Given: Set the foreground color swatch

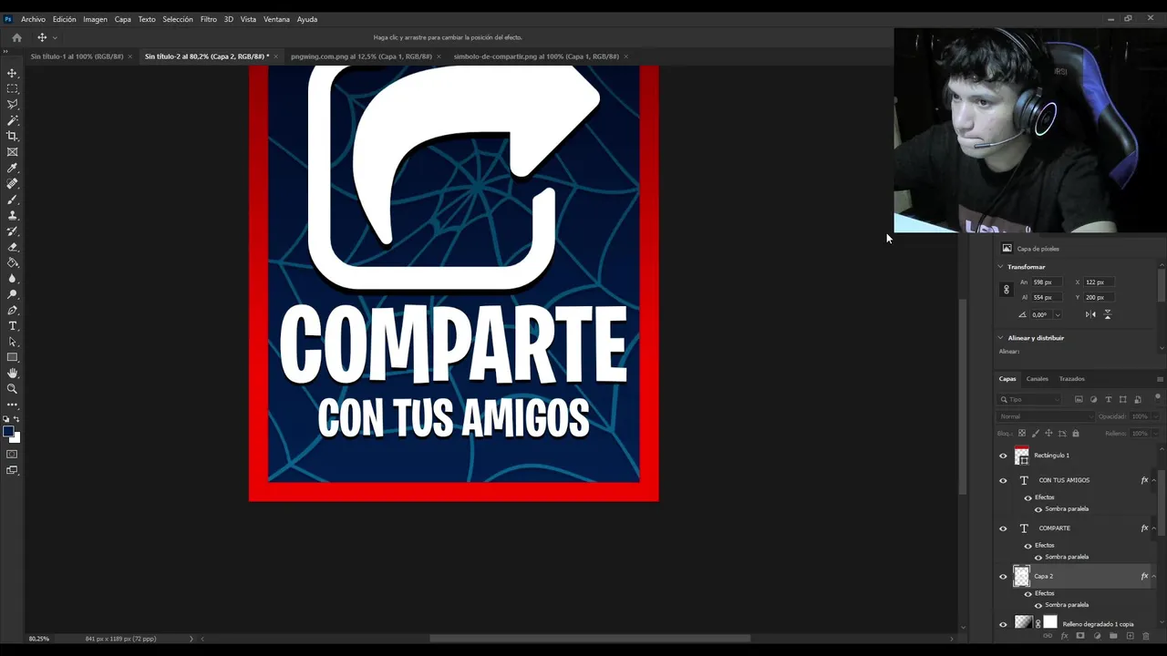Looking at the screenshot, I should tap(8, 431).
